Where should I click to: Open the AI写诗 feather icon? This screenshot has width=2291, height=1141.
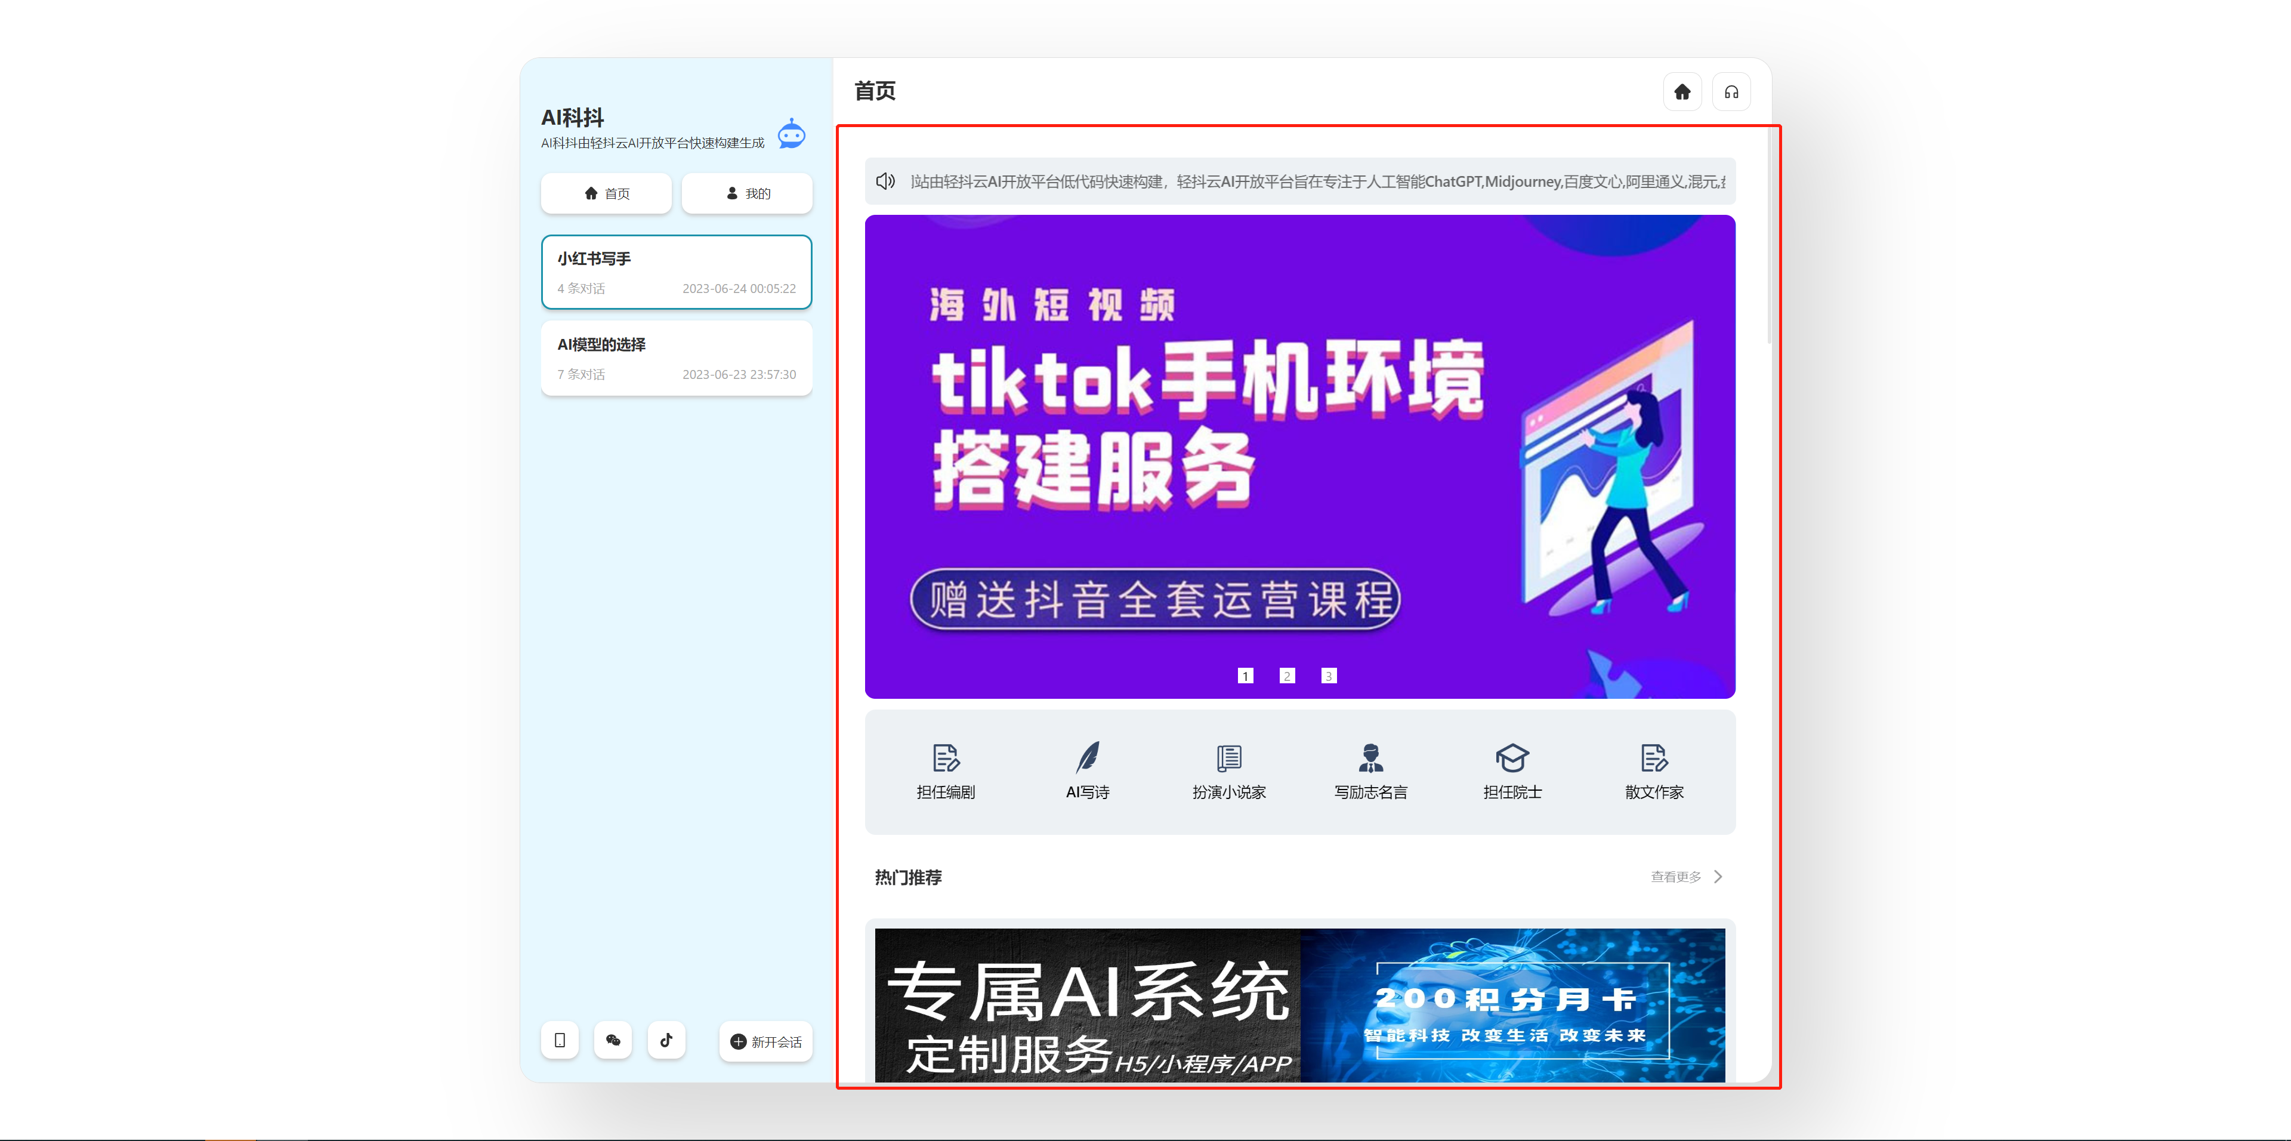tap(1088, 758)
